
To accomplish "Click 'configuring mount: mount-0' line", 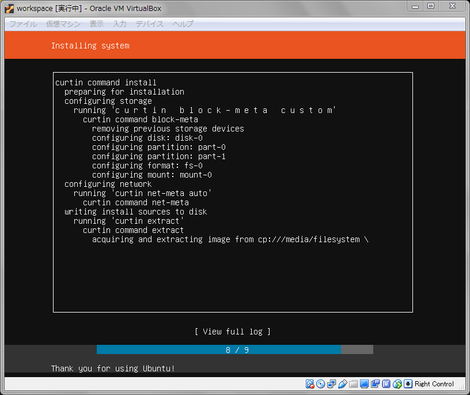I will click(x=152, y=175).
